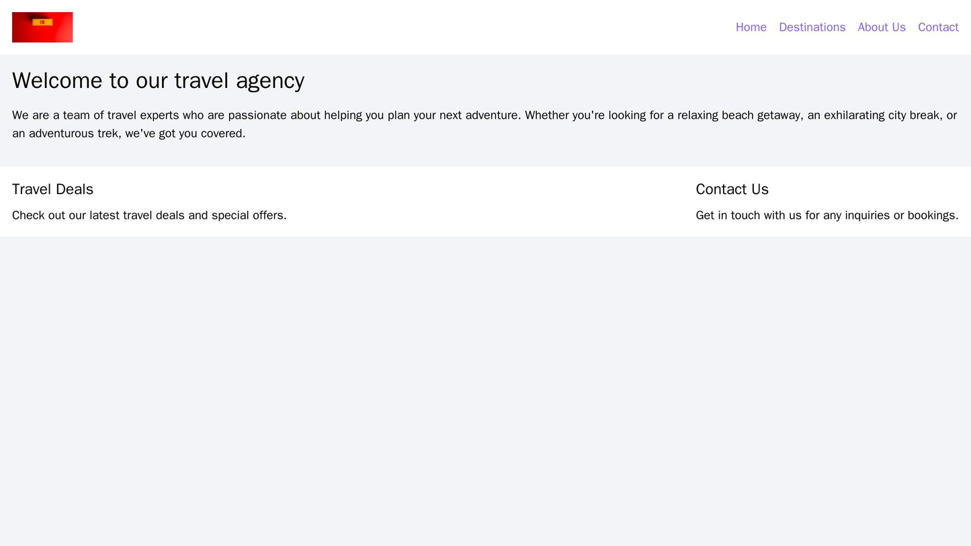The height and width of the screenshot is (546, 971).
Task: Click the 'Welcome to our travel agency' heading
Action: click(158, 81)
